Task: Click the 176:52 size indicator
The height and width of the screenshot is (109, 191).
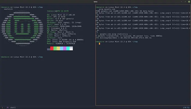Action: 186,108
